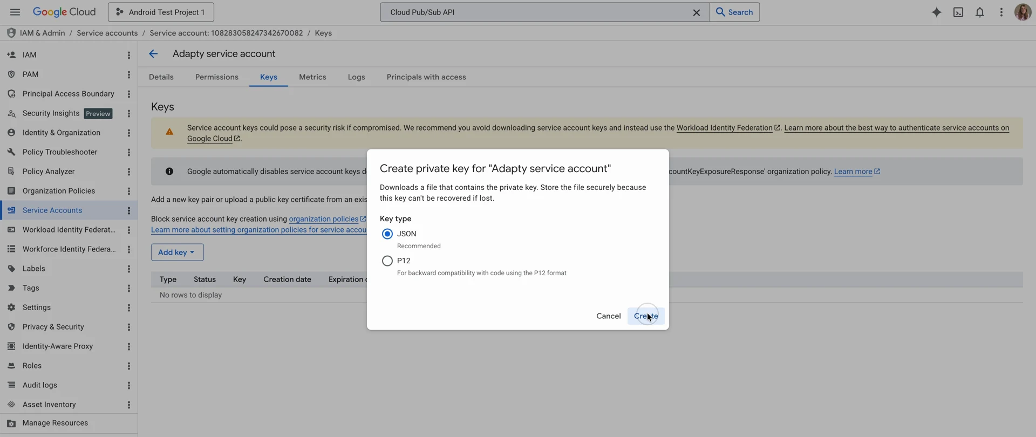Click the Service accounts breadcrumb
Image resolution: width=1036 pixels, height=437 pixels.
pos(107,33)
